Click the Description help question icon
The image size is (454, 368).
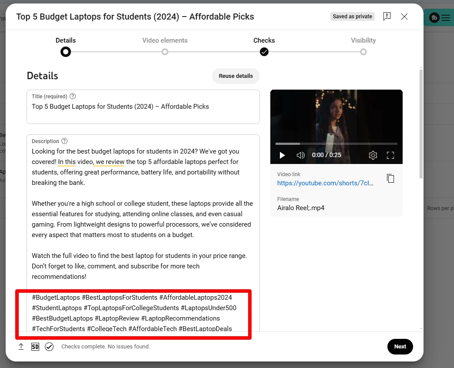tap(64, 141)
